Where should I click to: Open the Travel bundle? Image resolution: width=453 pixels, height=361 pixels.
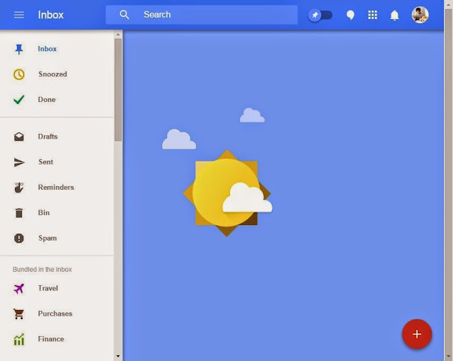coord(48,288)
